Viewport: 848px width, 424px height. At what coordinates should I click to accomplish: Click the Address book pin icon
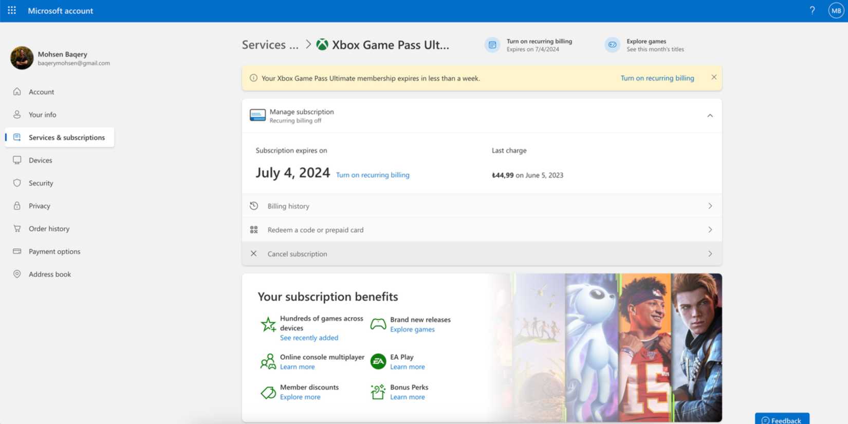17,274
